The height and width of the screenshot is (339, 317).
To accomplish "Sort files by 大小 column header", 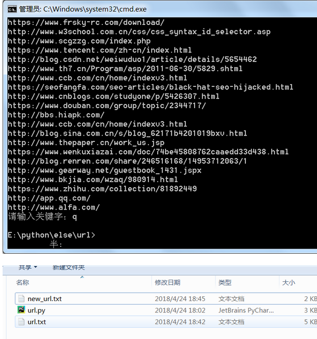I will (288, 282).
